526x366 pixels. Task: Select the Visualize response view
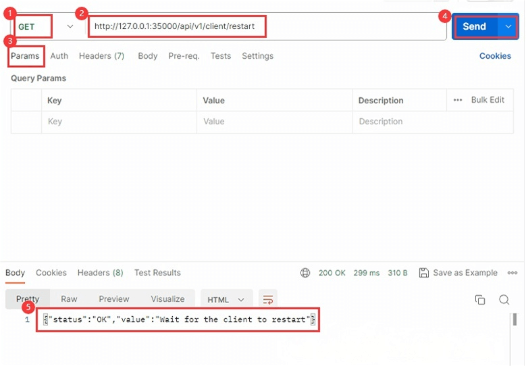(x=167, y=299)
